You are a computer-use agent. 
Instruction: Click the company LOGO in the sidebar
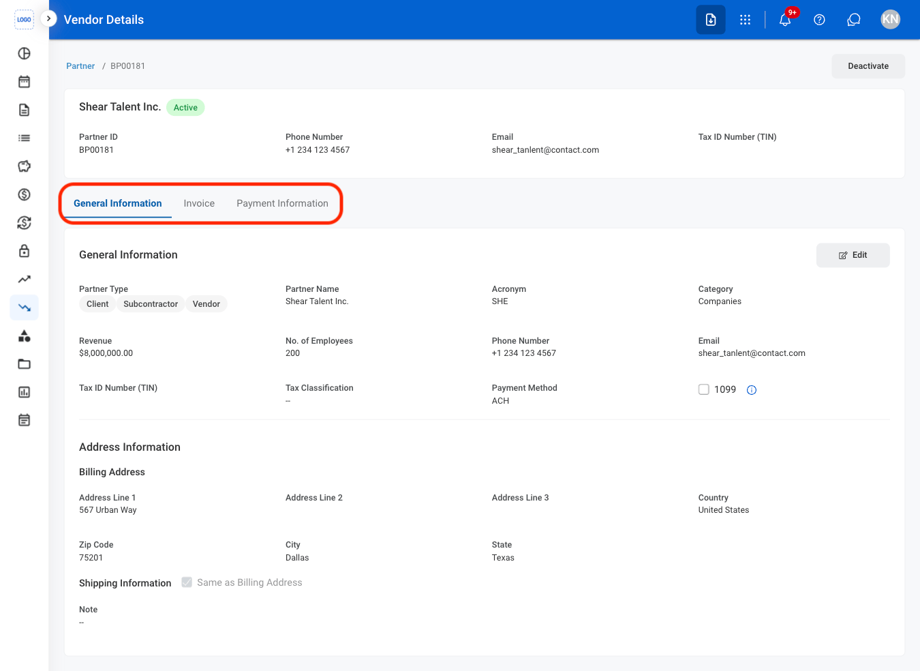(x=24, y=20)
